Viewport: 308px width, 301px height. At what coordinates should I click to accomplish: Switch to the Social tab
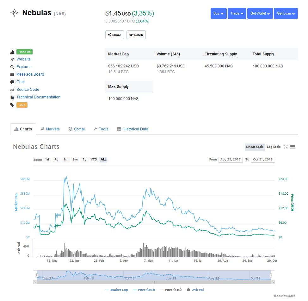pyautogui.click(x=77, y=129)
